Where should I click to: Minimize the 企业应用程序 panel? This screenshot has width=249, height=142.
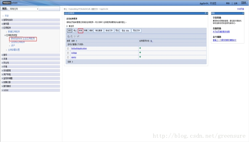pos(207,13)
